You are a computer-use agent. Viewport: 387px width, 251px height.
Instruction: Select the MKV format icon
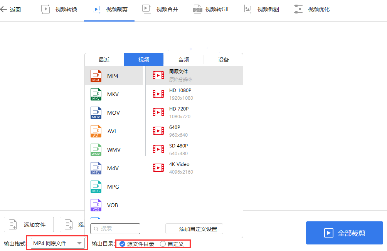tap(96, 94)
